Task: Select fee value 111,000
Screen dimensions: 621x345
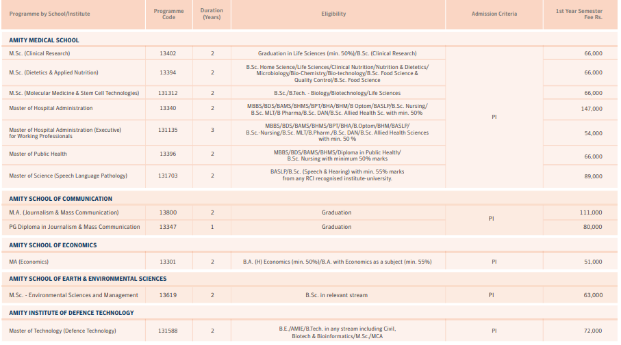Action: click(591, 212)
